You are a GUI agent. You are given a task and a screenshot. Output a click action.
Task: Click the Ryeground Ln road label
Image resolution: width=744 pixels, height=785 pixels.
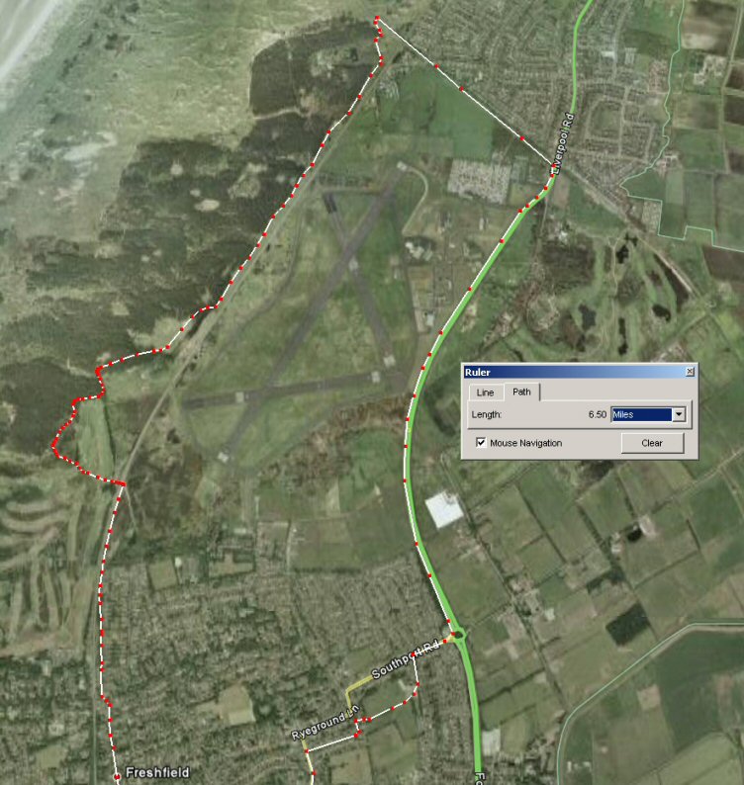click(x=325, y=722)
